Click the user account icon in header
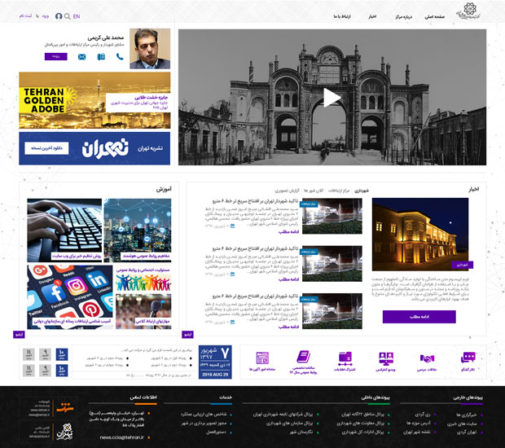The image size is (505, 448). 59,16
